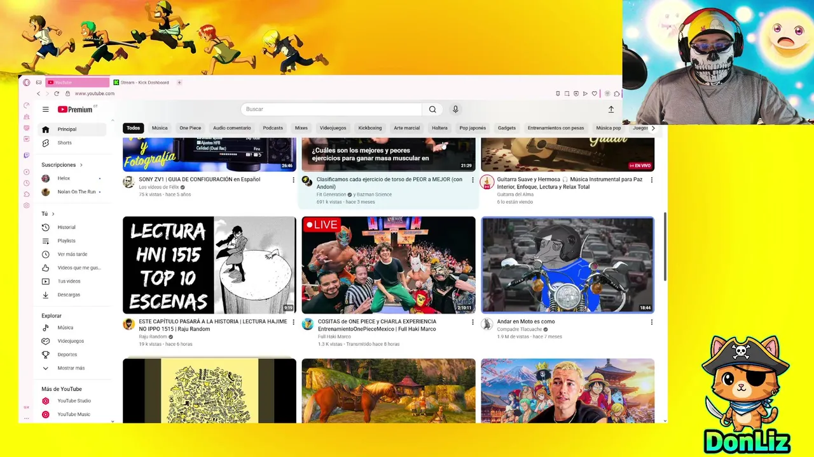This screenshot has width=814, height=457.
Task: Expand the Suscripciones section chevron
Action: tap(81, 165)
